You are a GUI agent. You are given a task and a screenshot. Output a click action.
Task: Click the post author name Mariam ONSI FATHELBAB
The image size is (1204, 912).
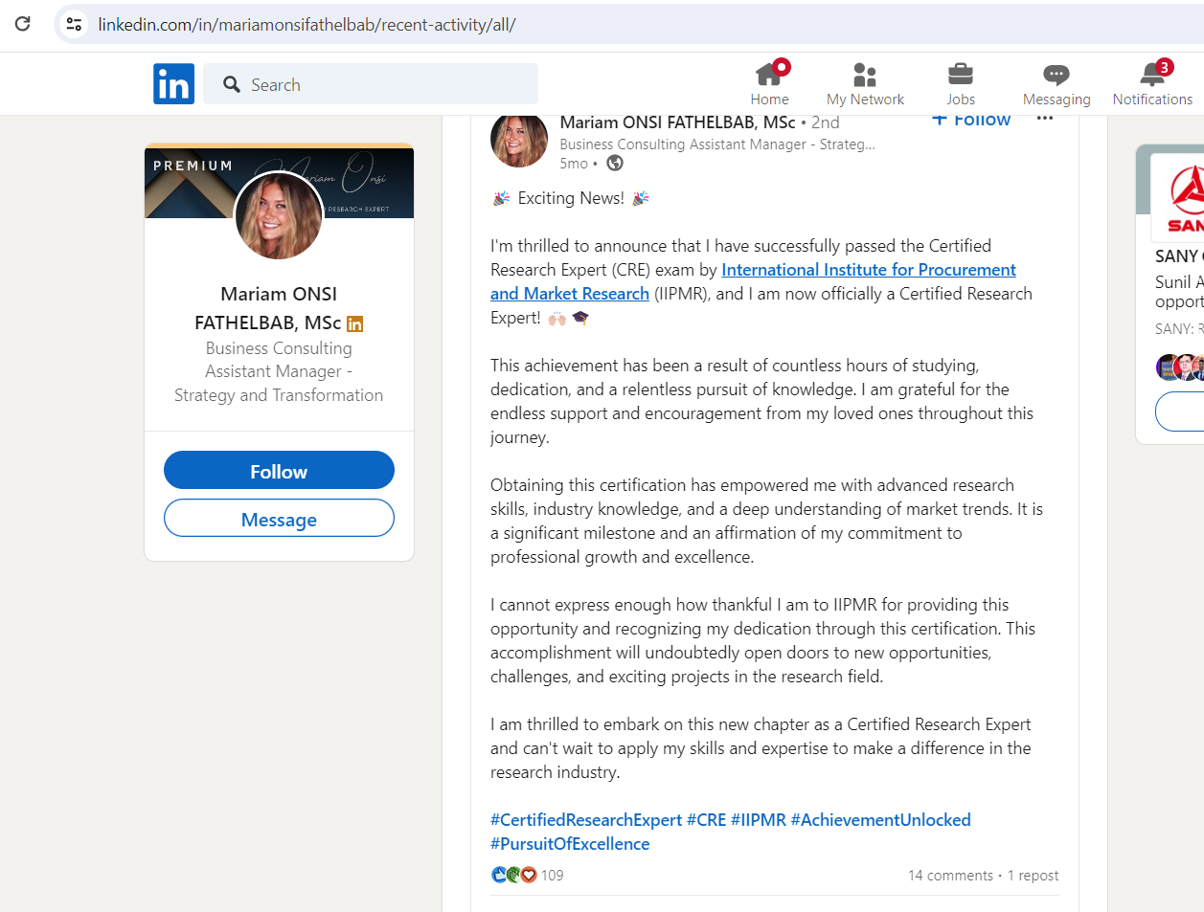pos(677,122)
